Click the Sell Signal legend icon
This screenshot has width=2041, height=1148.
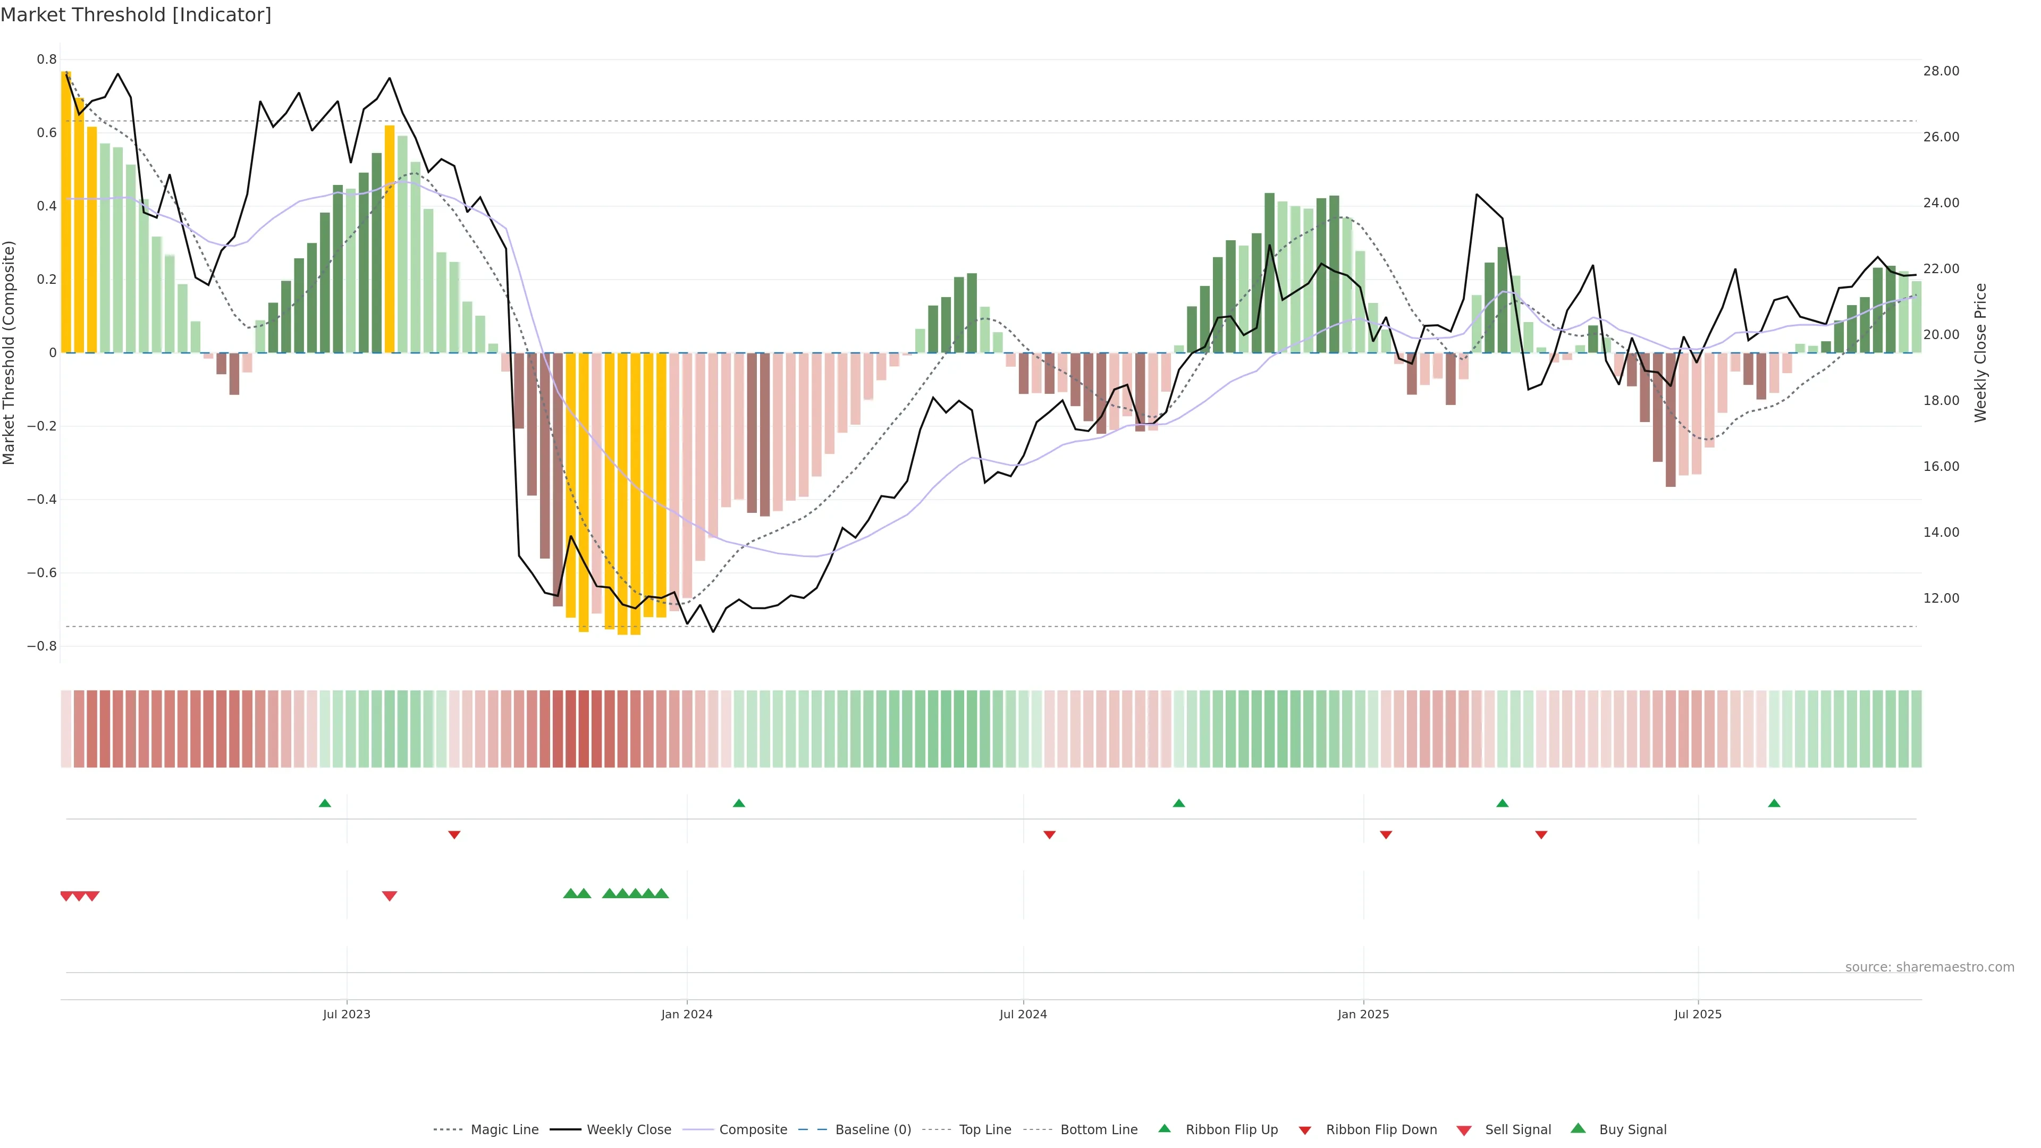click(x=1463, y=1130)
